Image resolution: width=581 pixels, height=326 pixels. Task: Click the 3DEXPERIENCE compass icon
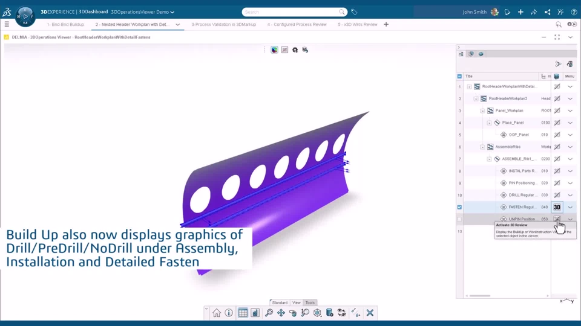(x=25, y=16)
